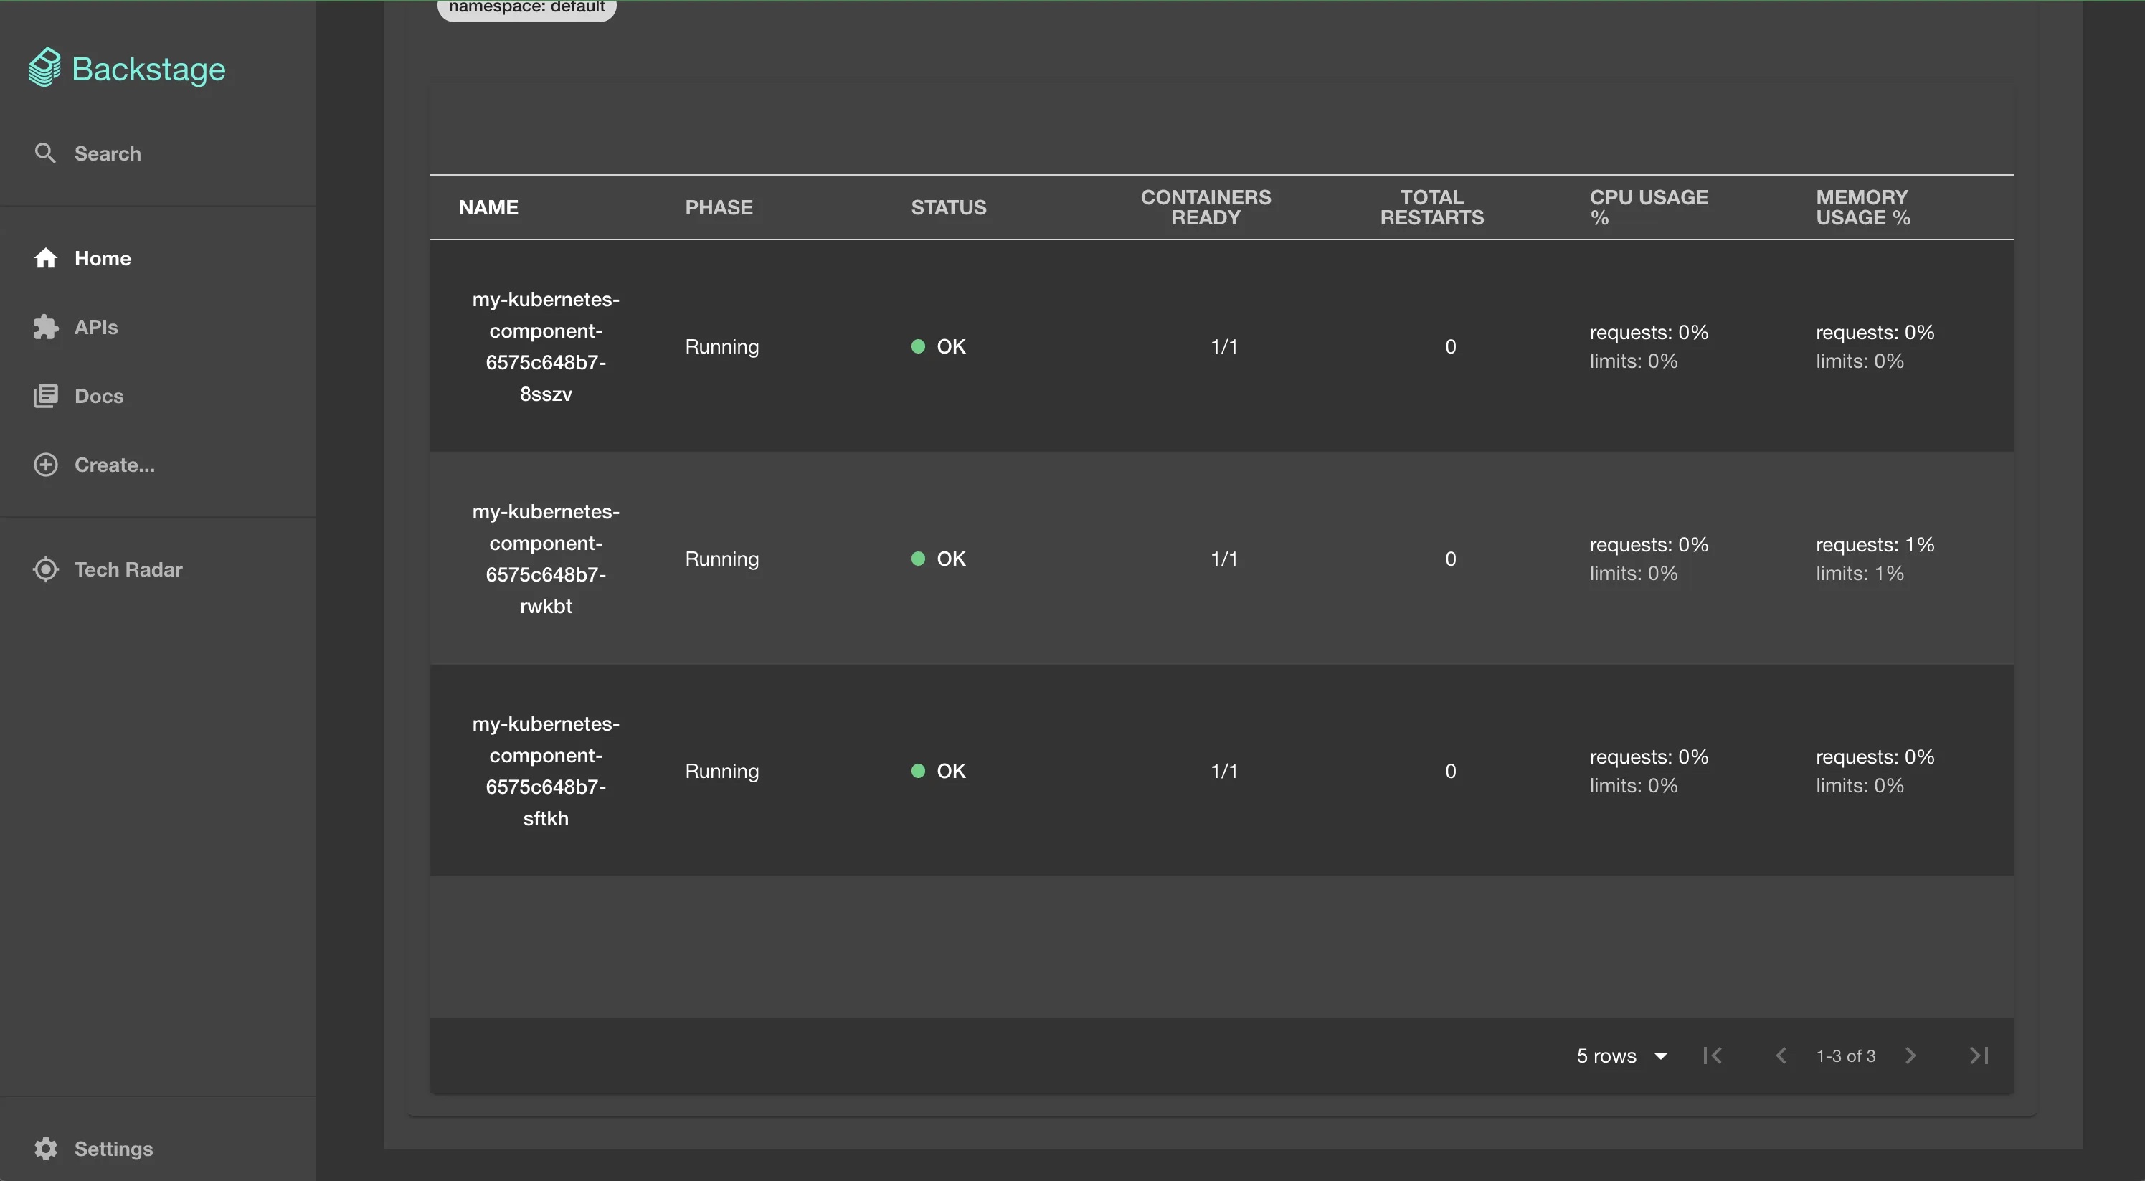
Task: Click the Create plus icon
Action: [46, 464]
